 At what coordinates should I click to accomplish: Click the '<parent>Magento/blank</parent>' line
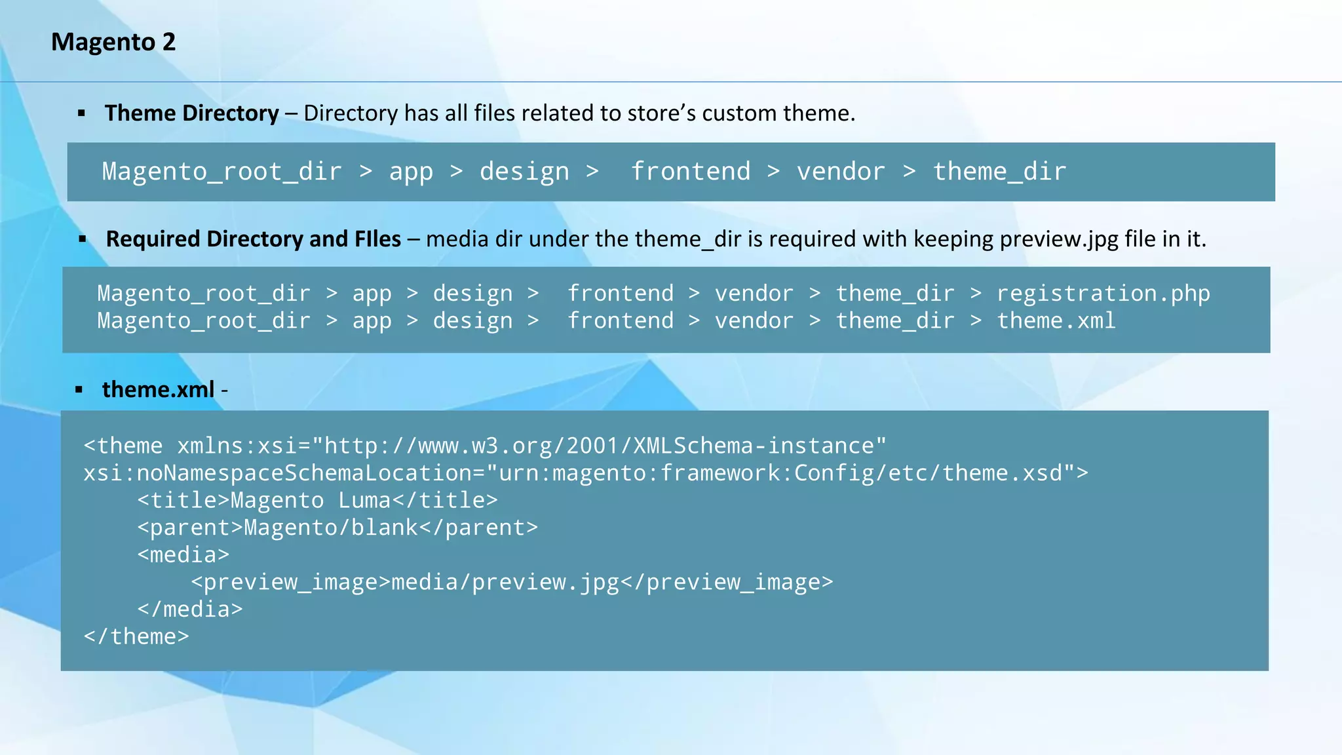pyautogui.click(x=337, y=528)
